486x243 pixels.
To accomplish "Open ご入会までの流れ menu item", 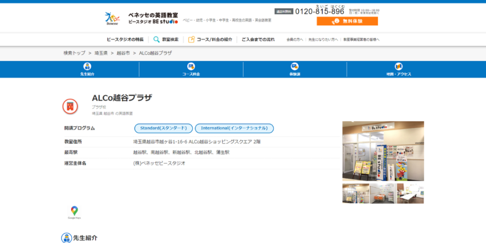I will (258, 39).
